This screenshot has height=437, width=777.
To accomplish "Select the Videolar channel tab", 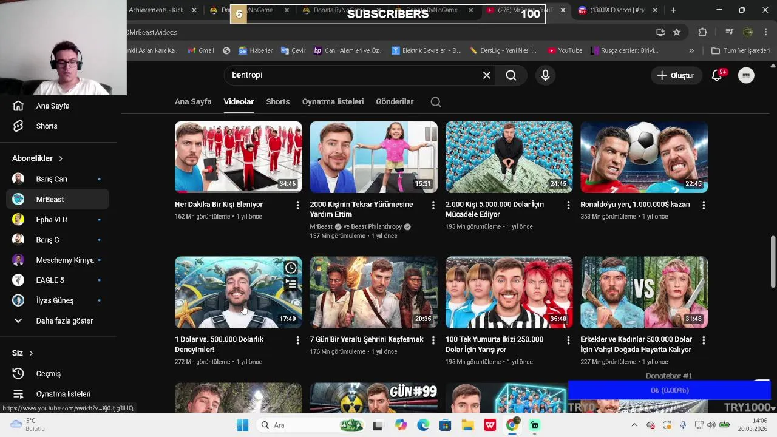I will (x=239, y=102).
